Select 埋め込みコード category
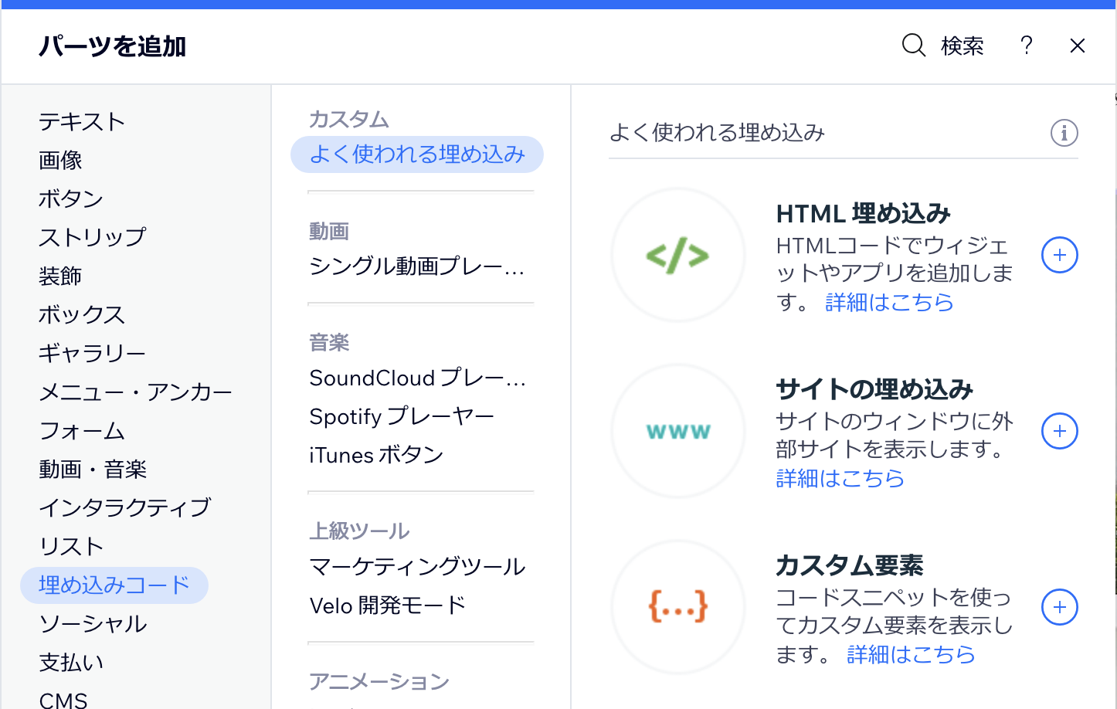 tap(114, 585)
